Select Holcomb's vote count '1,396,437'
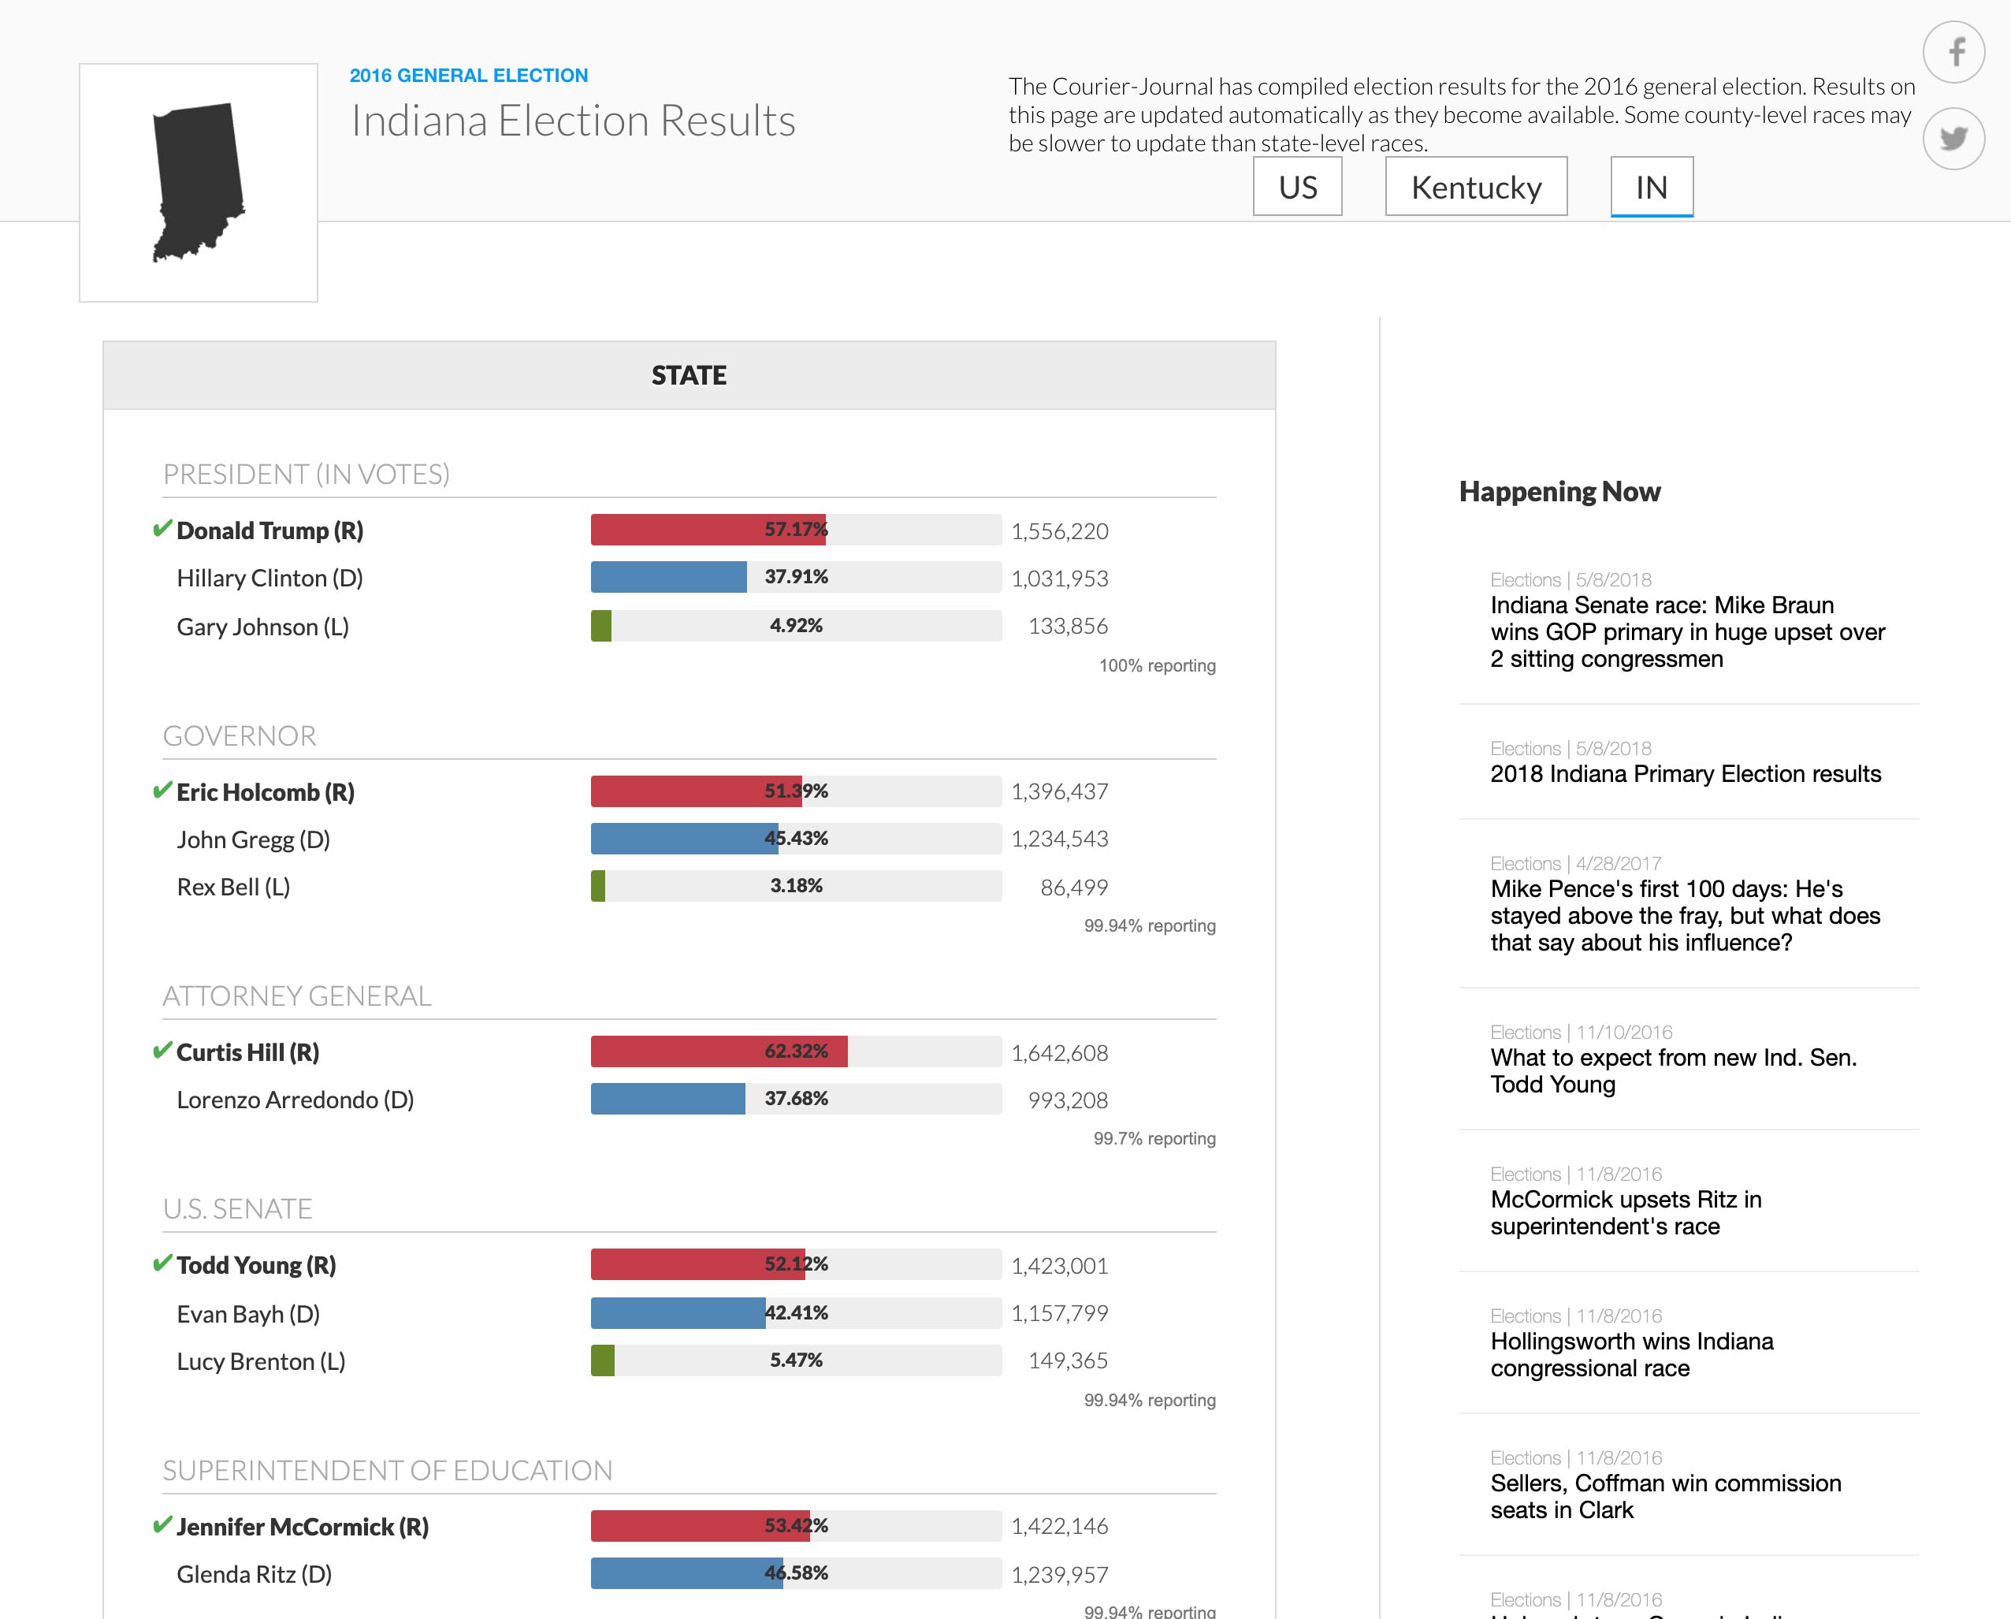This screenshot has height=1619, width=2011. 1060,791
